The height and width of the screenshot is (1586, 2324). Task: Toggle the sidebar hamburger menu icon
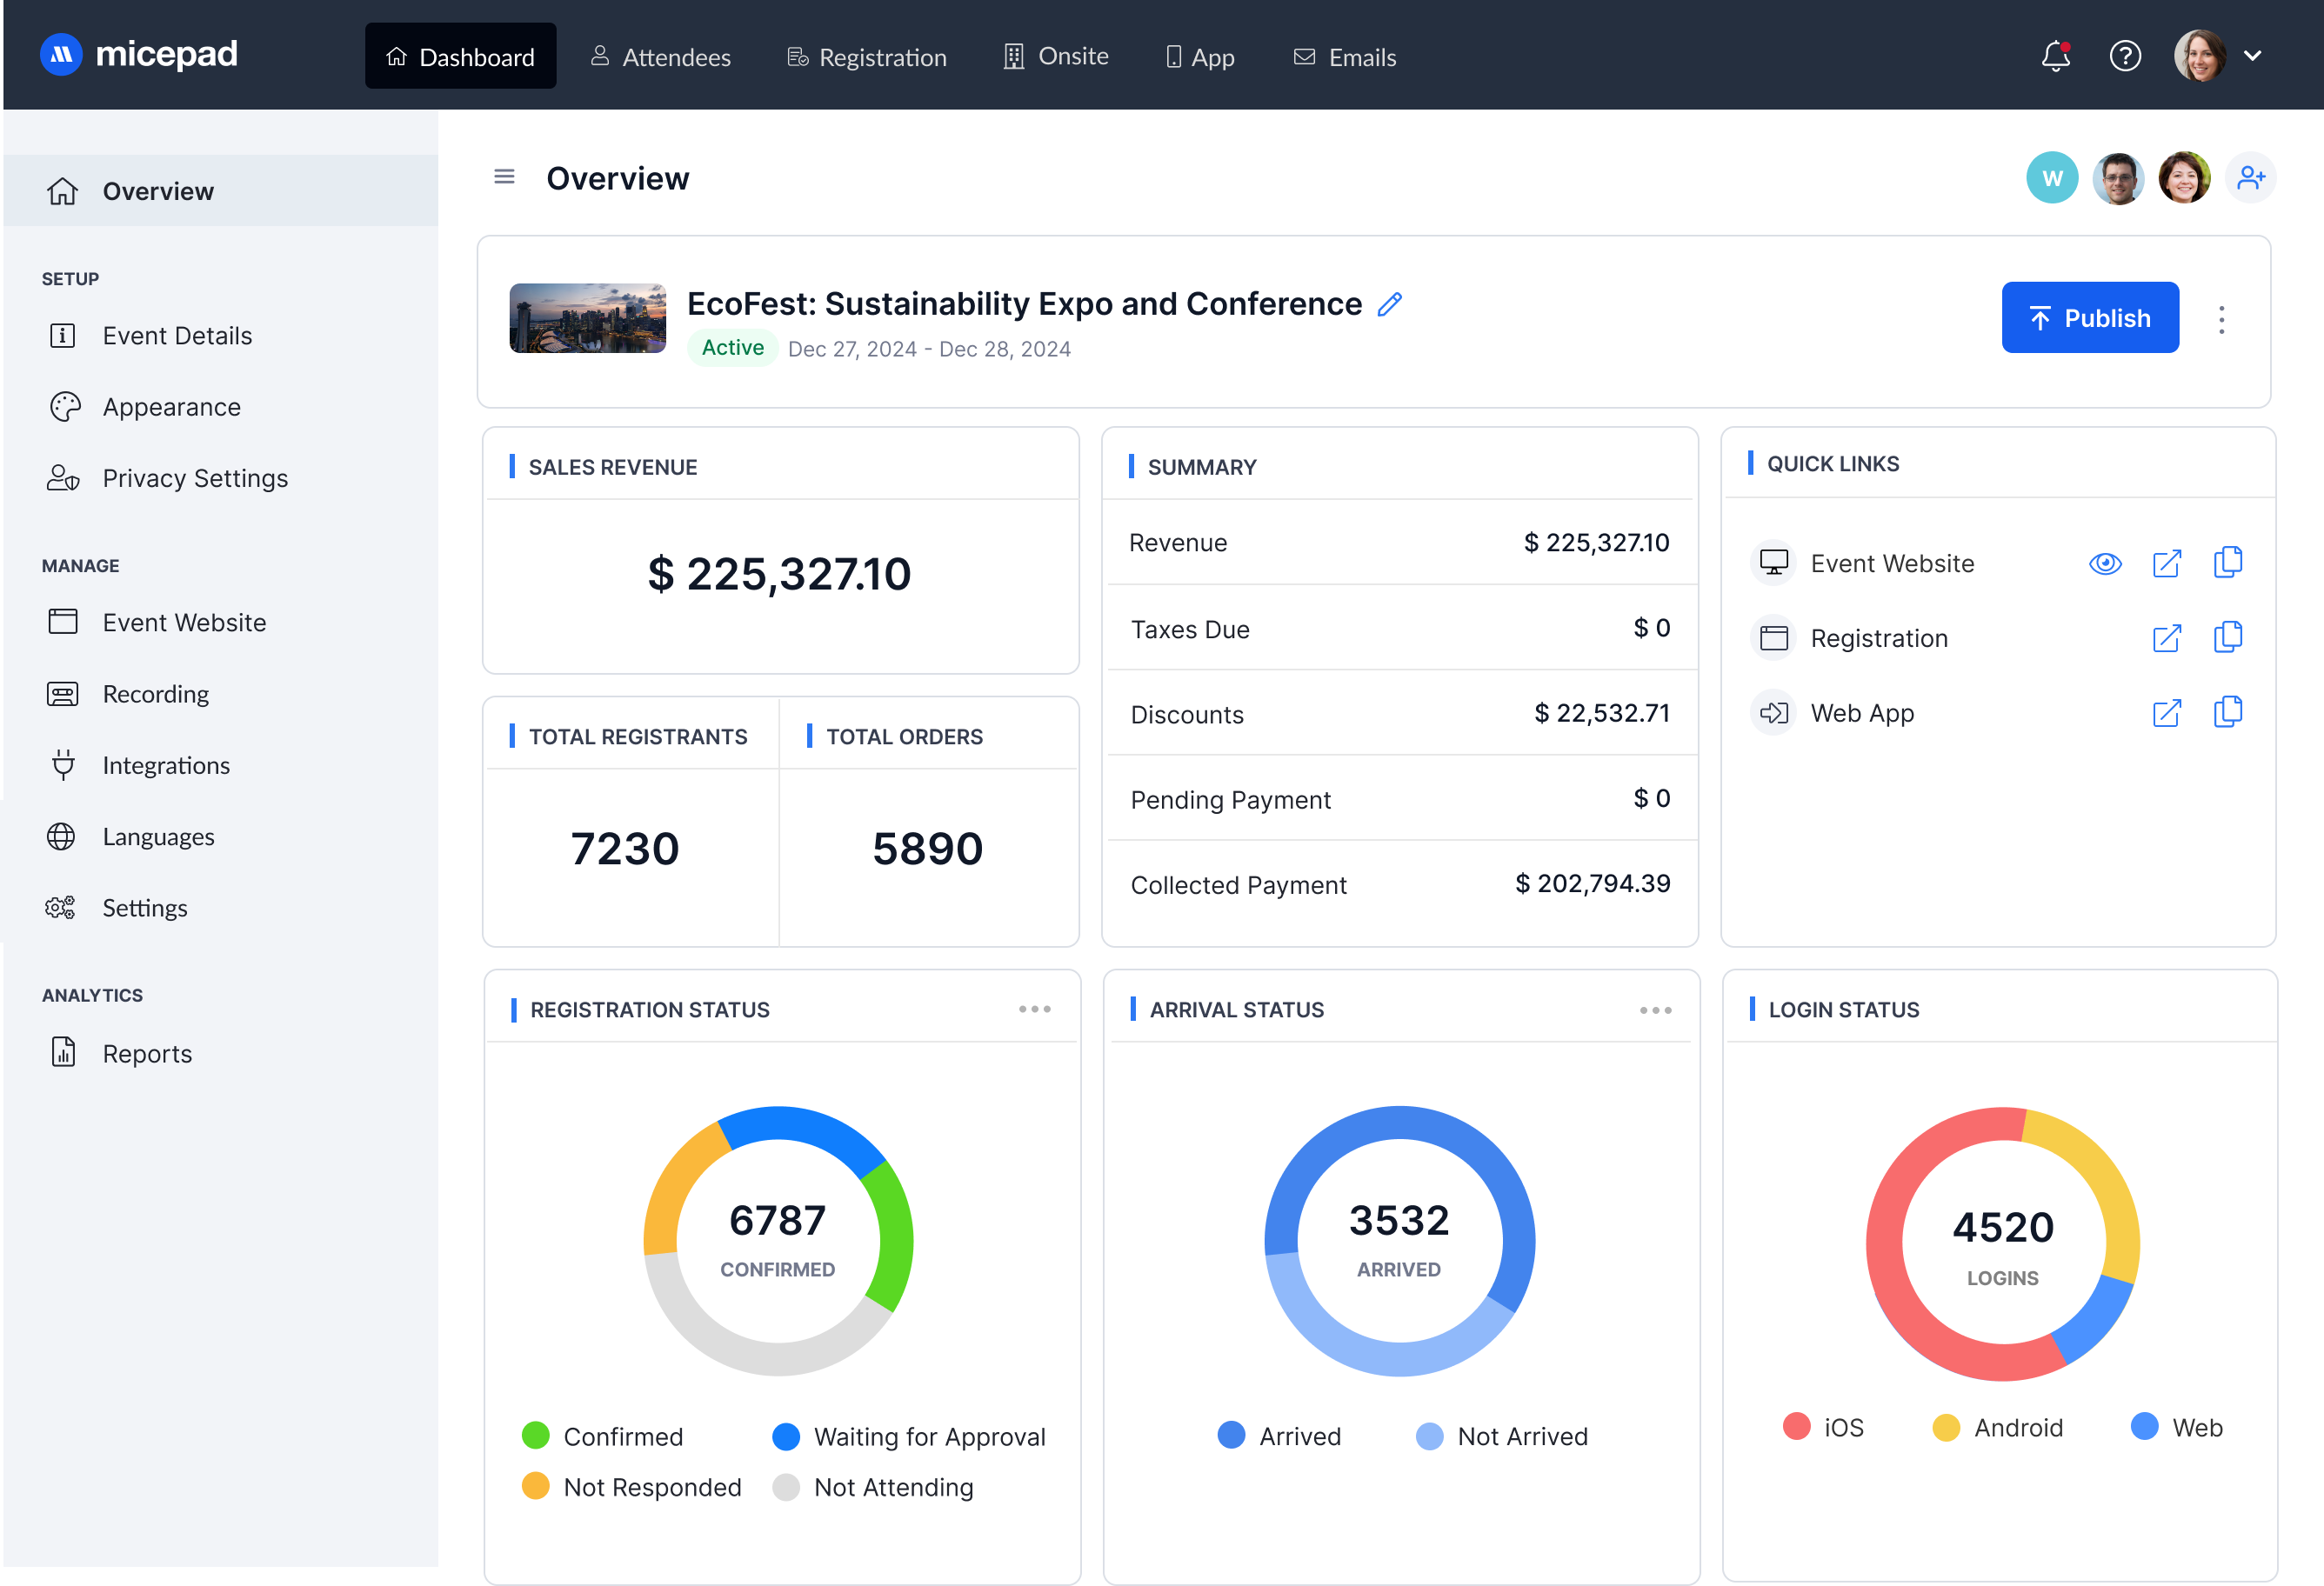click(504, 177)
